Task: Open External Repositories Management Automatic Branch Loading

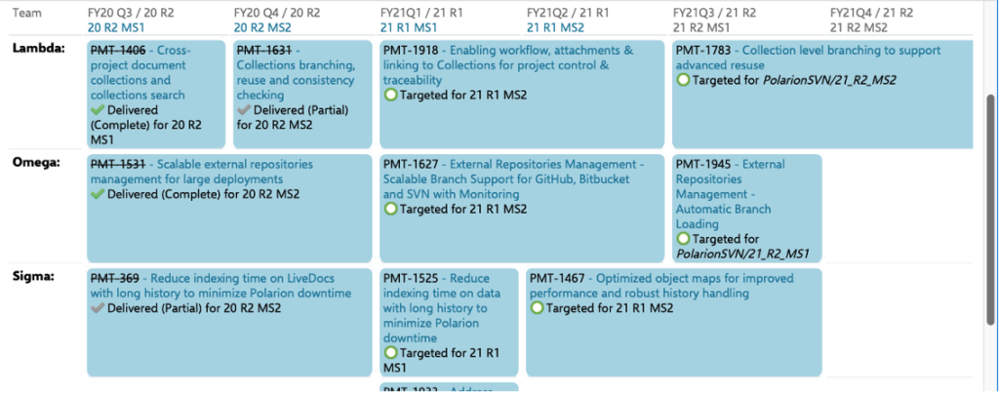Action: coord(724,194)
